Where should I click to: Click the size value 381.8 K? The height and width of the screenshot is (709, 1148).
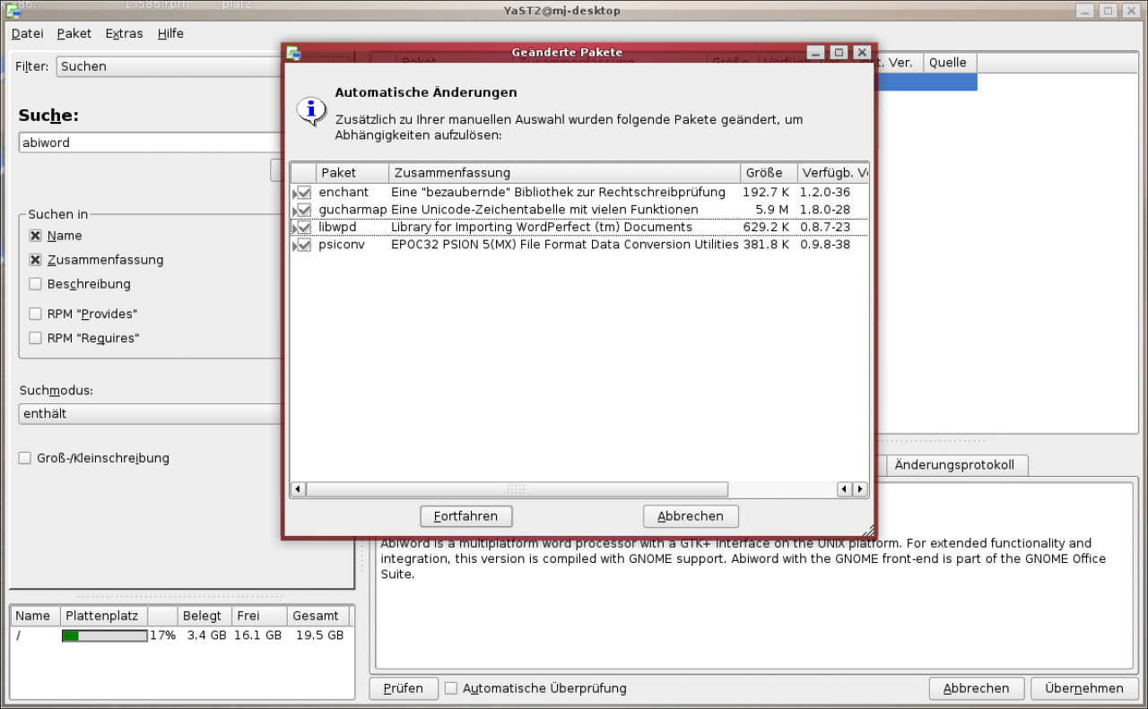click(766, 245)
